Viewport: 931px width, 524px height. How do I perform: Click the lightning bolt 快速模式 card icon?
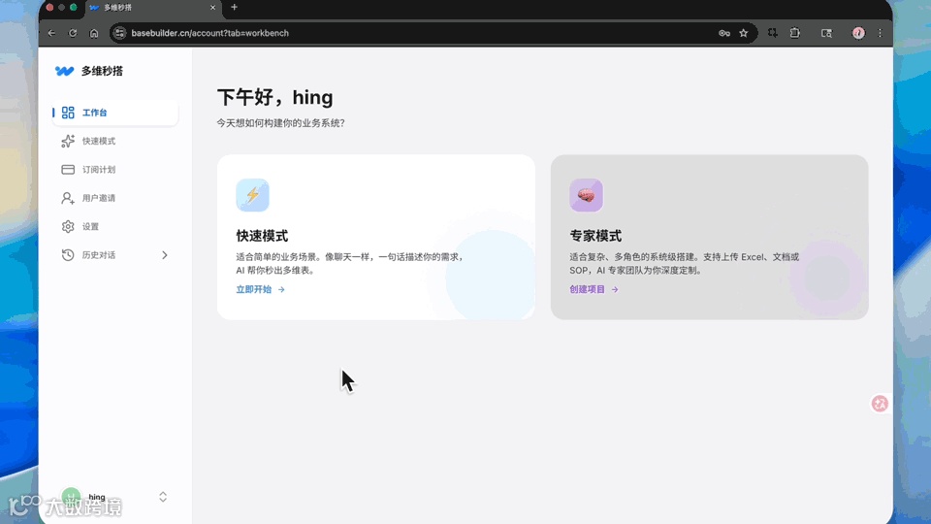[x=252, y=195]
